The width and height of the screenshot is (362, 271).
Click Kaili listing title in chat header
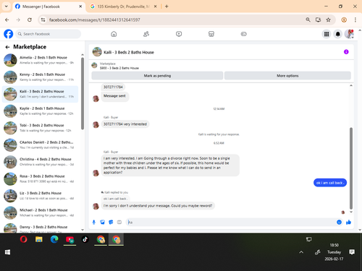point(129,52)
